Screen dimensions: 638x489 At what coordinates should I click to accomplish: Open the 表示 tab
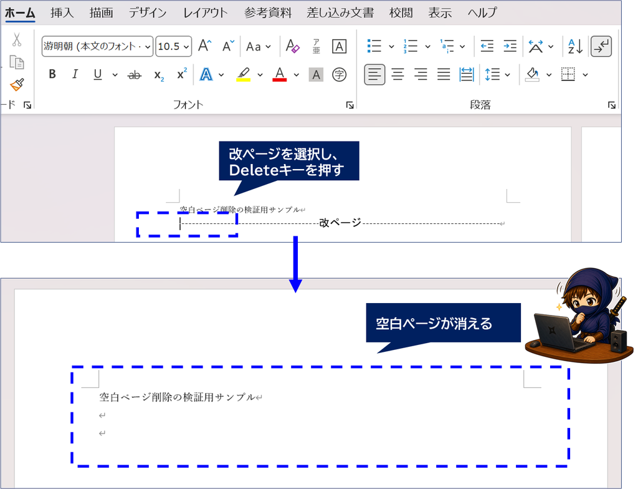coord(440,12)
